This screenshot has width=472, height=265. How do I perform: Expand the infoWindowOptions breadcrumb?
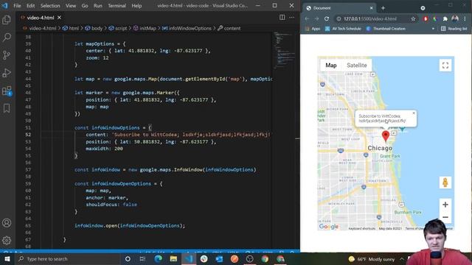pyautogui.click(x=187, y=28)
